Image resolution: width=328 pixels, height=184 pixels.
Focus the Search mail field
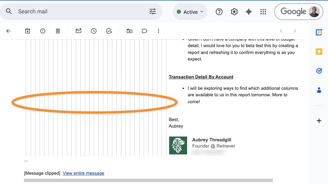coord(81,11)
